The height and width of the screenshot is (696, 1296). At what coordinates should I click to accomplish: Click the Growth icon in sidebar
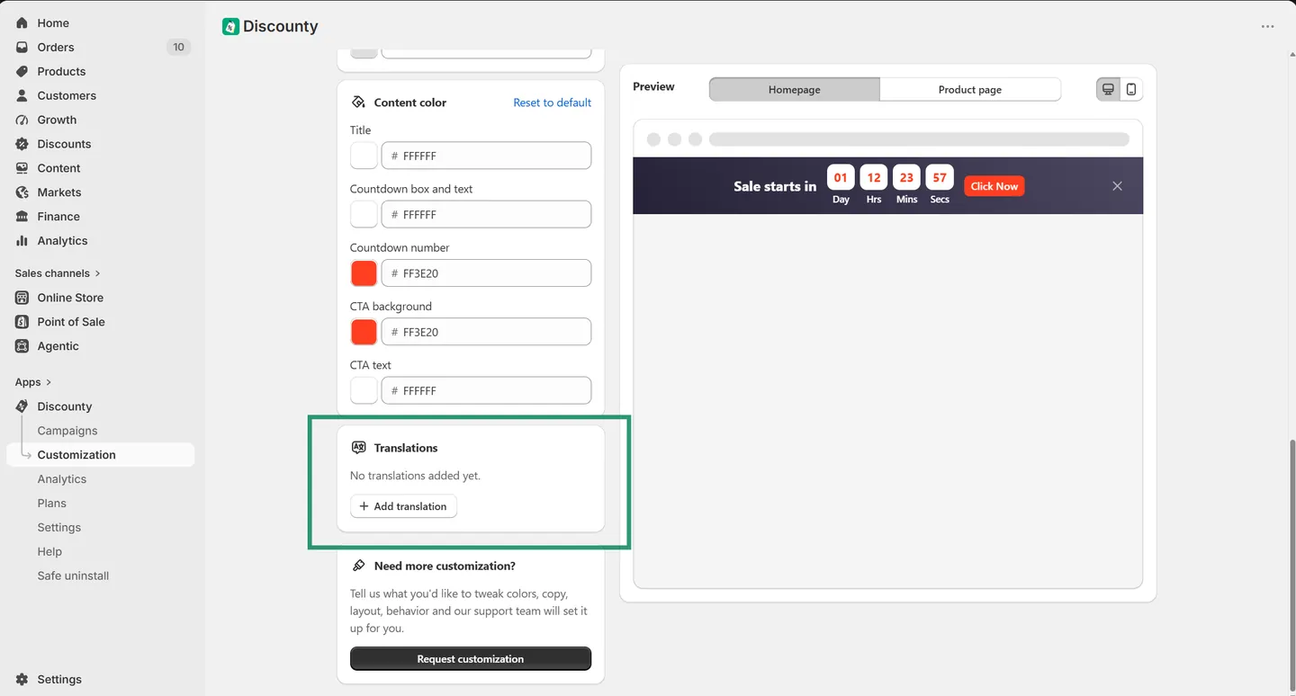[x=22, y=120]
